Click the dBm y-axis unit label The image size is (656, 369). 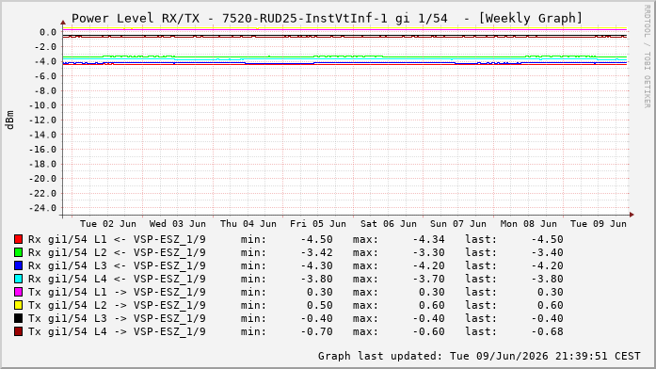point(10,120)
